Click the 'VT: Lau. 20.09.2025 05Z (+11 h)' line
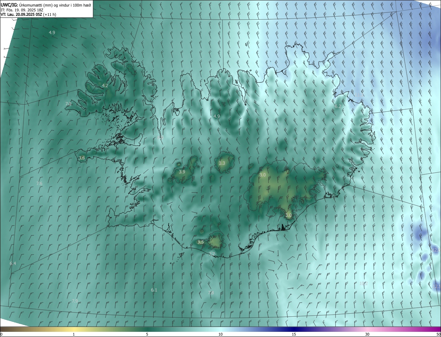Viewport: 441px width, 337px height. coord(28,14)
